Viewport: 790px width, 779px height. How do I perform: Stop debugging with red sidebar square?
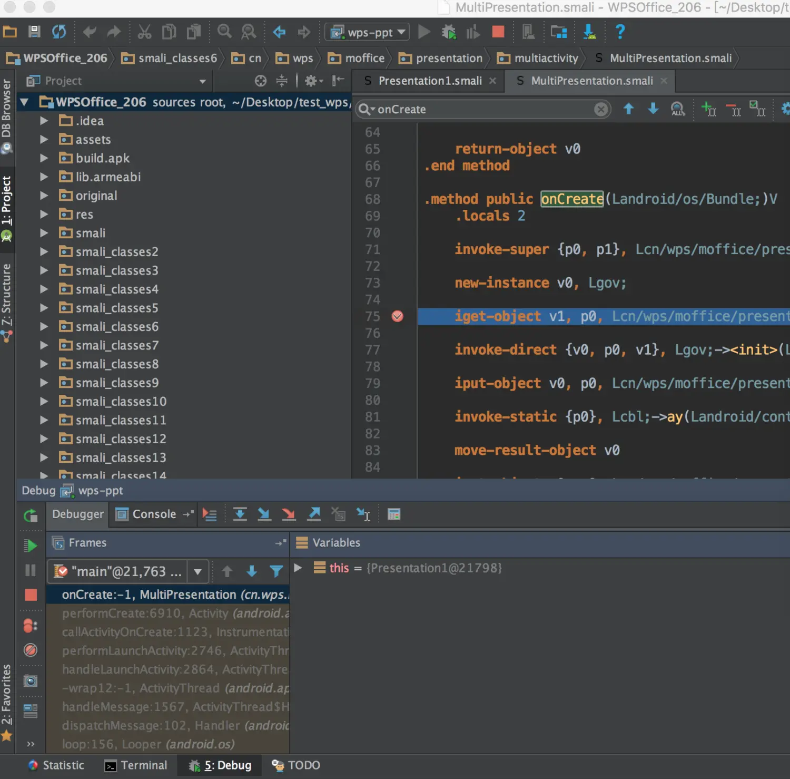coord(31,595)
